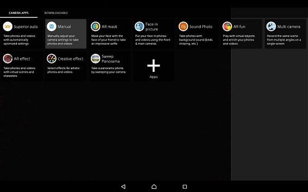Screen dimensions: 308x192
Task: Click the "Multi camera" title label
Action: pyautogui.click(x=288, y=27)
